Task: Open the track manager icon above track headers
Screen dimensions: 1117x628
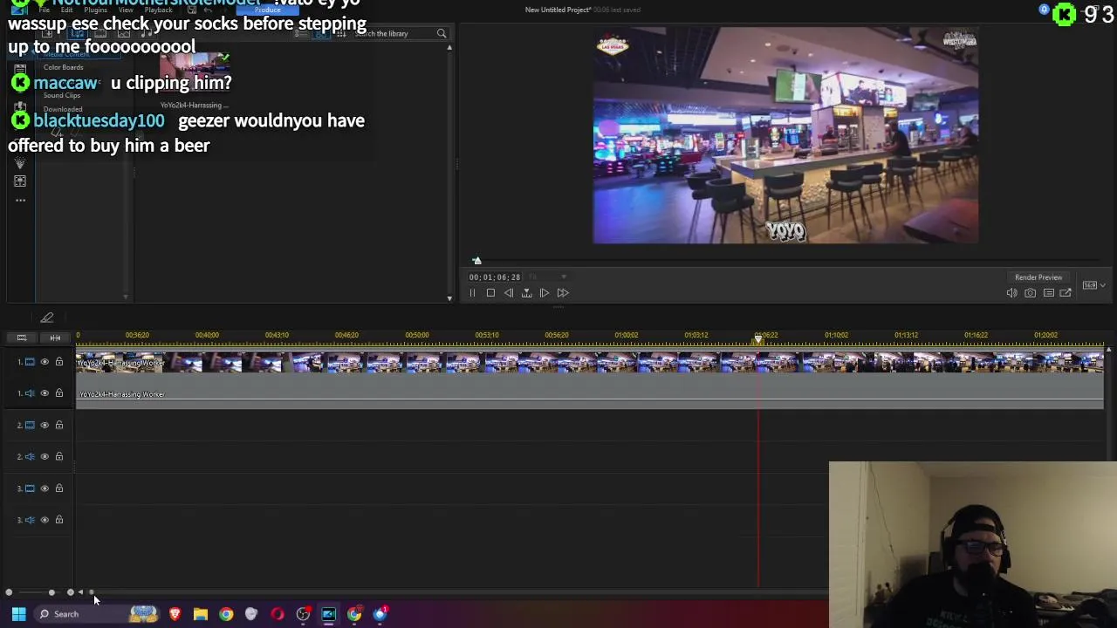Action: point(22,338)
